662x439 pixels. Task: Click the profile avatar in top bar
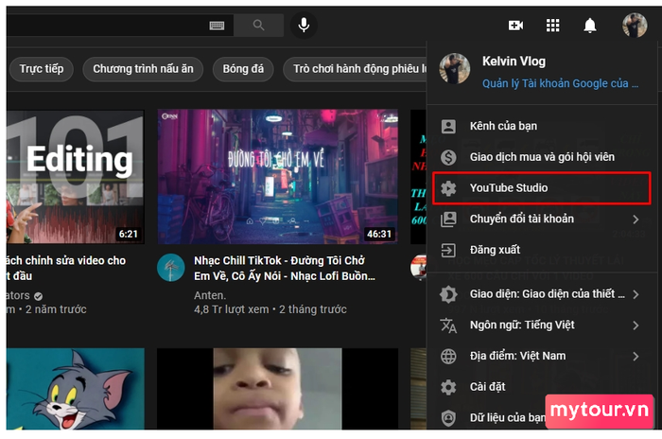[x=635, y=25]
